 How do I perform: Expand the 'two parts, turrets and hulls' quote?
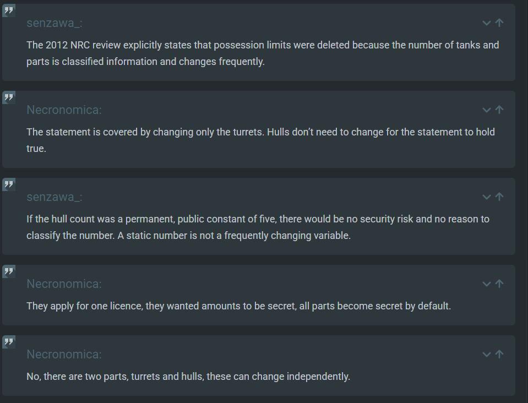tap(486, 355)
